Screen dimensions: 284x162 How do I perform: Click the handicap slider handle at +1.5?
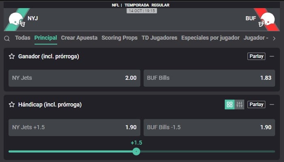pos(136,151)
